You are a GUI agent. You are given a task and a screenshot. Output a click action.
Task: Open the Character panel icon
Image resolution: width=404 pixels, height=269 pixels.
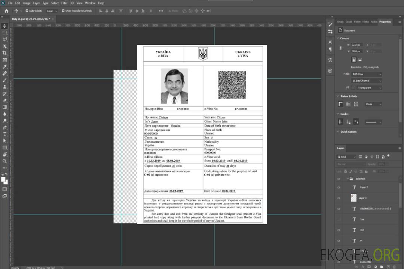tap(330, 42)
